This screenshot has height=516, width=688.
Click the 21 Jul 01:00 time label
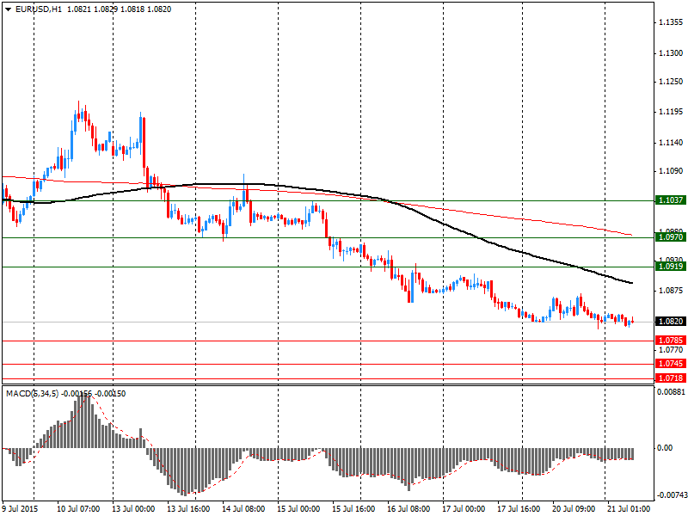click(x=629, y=509)
